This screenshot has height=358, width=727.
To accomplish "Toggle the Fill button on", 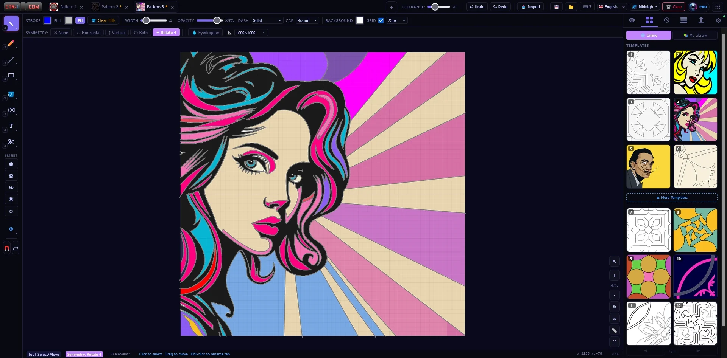I will pos(80,20).
